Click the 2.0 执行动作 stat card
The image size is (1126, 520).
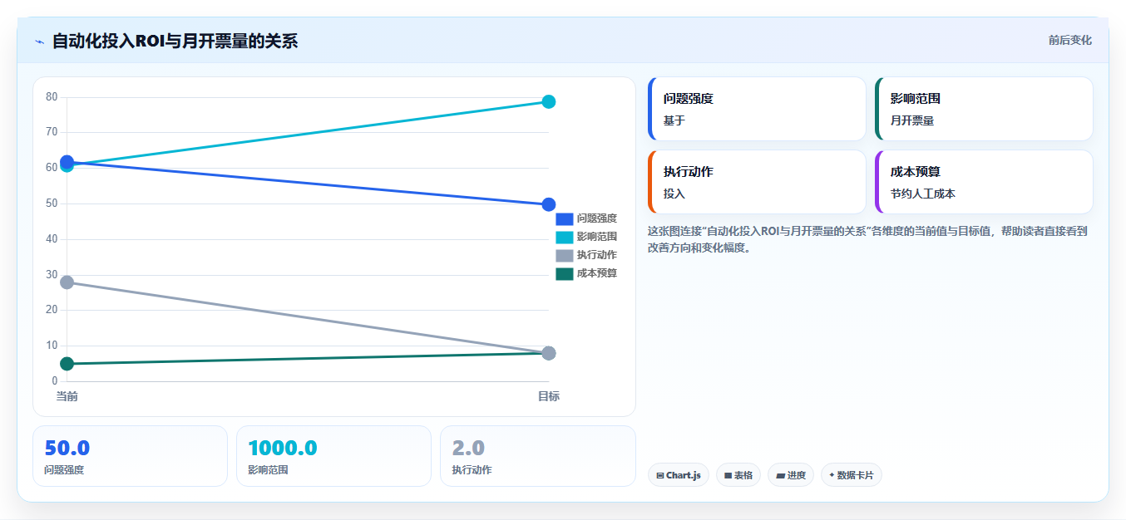538,456
